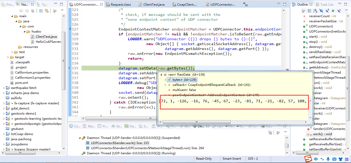Open Request.class editor tab
Viewport: 351px width, 163px height.
tap(119, 5)
